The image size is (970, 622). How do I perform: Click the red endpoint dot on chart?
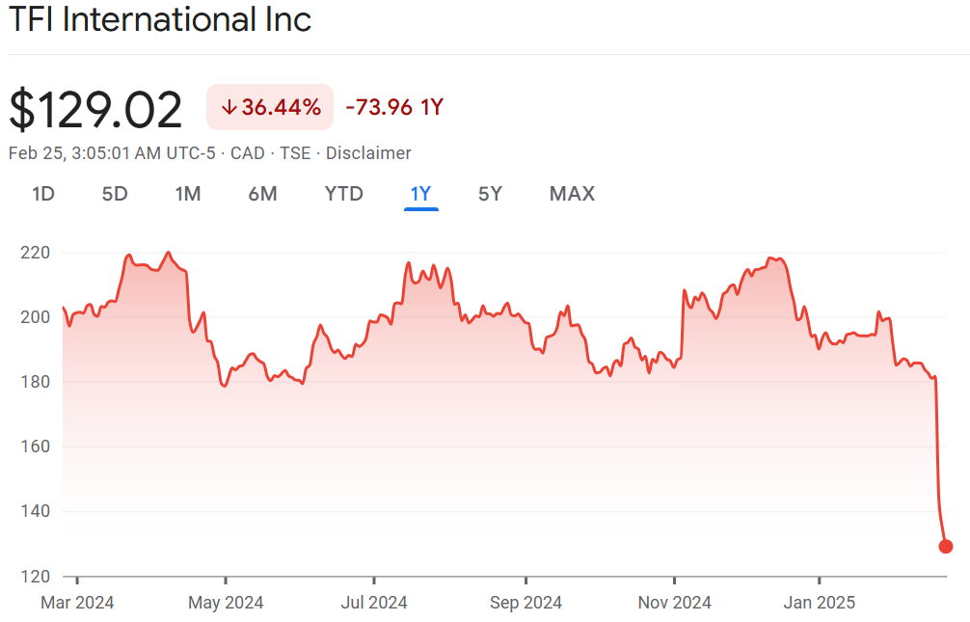tap(946, 547)
